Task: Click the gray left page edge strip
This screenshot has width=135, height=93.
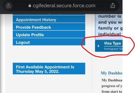Action: coord(1,53)
